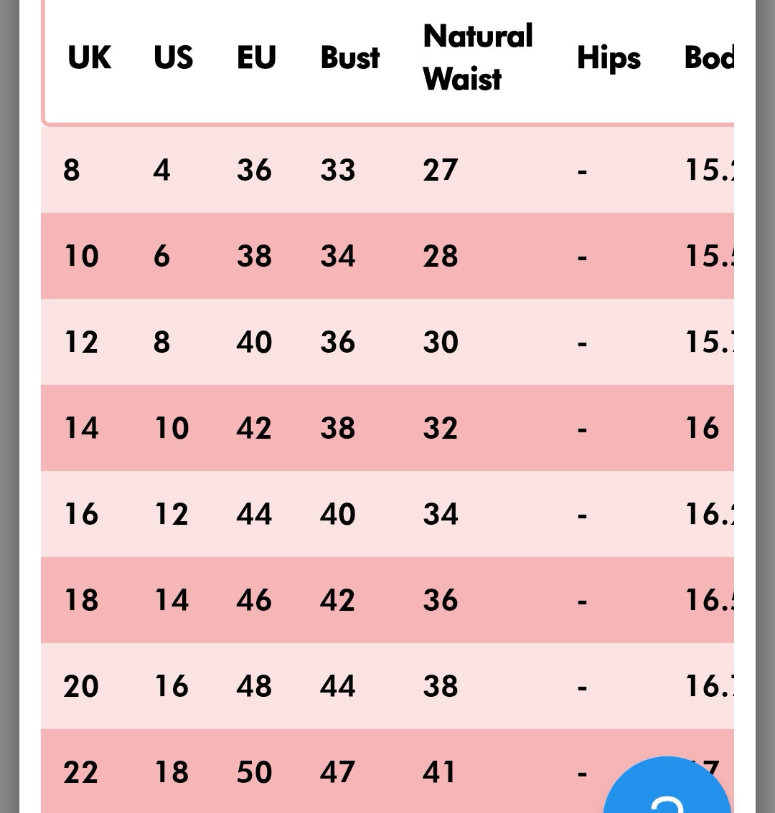Select bust measurement 44 in UK 20 row
Image resolution: width=775 pixels, height=813 pixels.
[x=338, y=687]
